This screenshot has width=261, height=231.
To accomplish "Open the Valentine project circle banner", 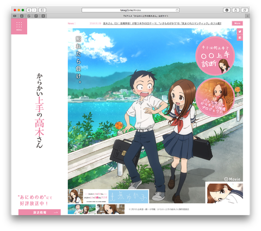I will point(215,97).
